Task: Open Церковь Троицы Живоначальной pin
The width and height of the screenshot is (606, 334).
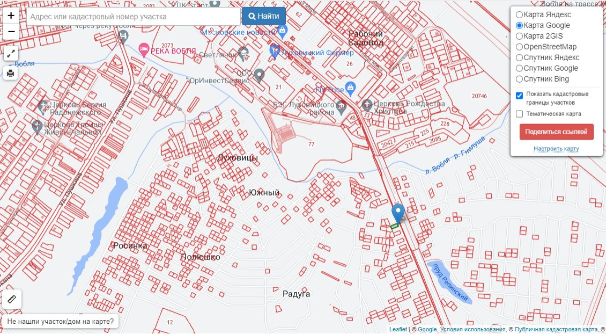Action: pyautogui.click(x=37, y=126)
